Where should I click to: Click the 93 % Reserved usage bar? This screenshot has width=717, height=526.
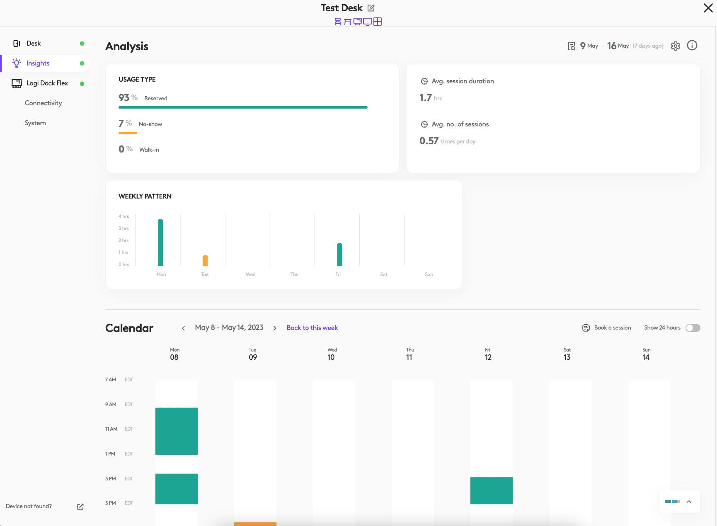tap(243, 107)
